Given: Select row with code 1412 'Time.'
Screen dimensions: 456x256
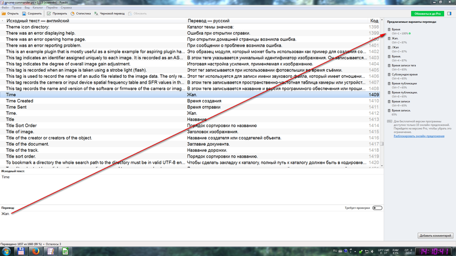Looking at the screenshot, I should point(190,113).
